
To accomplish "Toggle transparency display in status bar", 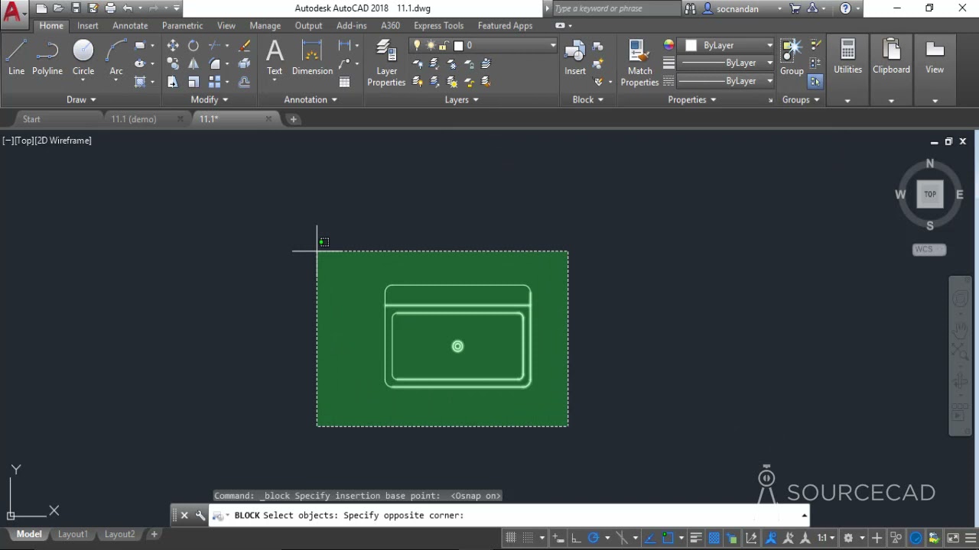I will tap(714, 538).
